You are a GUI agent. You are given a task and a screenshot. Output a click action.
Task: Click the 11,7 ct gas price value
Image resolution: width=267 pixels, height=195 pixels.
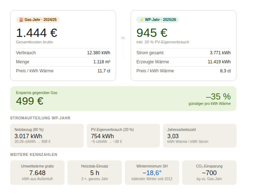click(104, 71)
